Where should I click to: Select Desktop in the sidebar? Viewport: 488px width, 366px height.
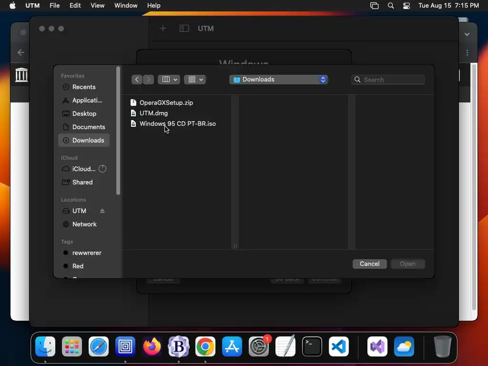(x=84, y=114)
